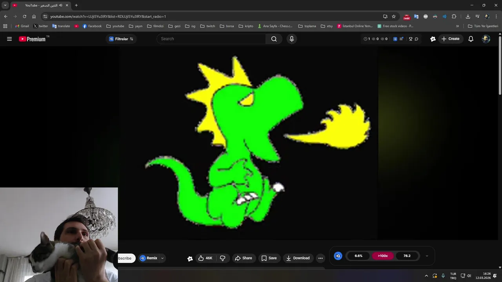The height and width of the screenshot is (282, 502).
Task: Click the trophy icon in header
Action: [411, 39]
